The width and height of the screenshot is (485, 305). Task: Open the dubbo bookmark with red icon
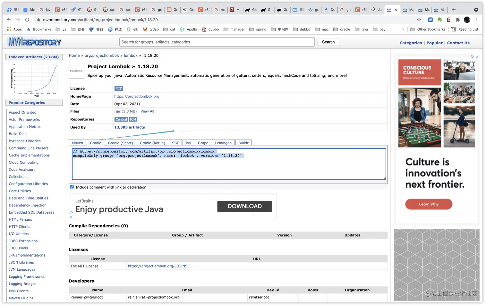click(x=210, y=29)
